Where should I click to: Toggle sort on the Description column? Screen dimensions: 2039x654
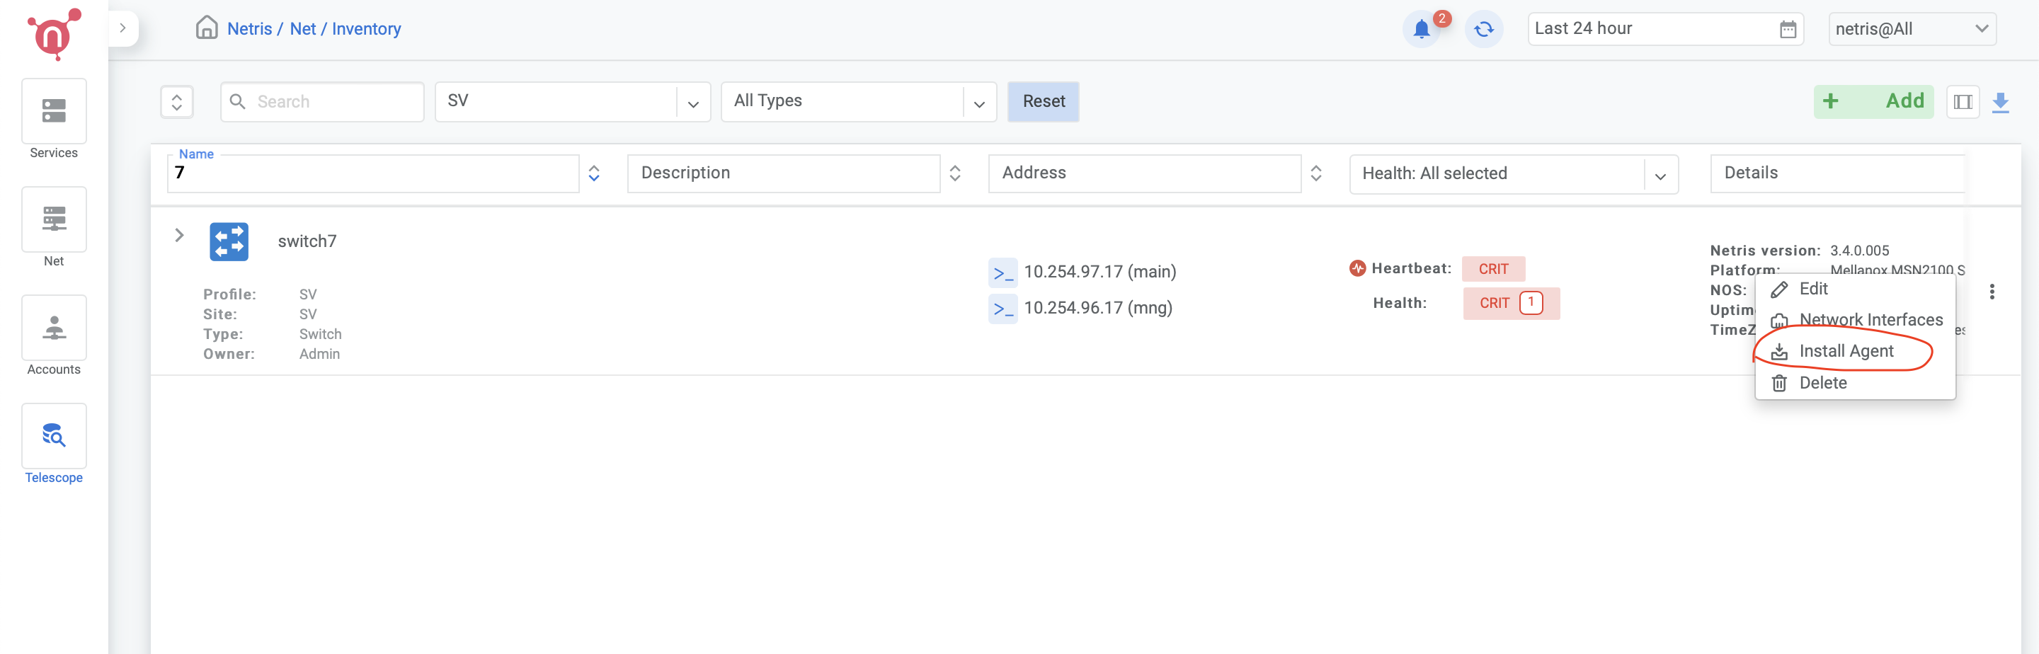[954, 173]
